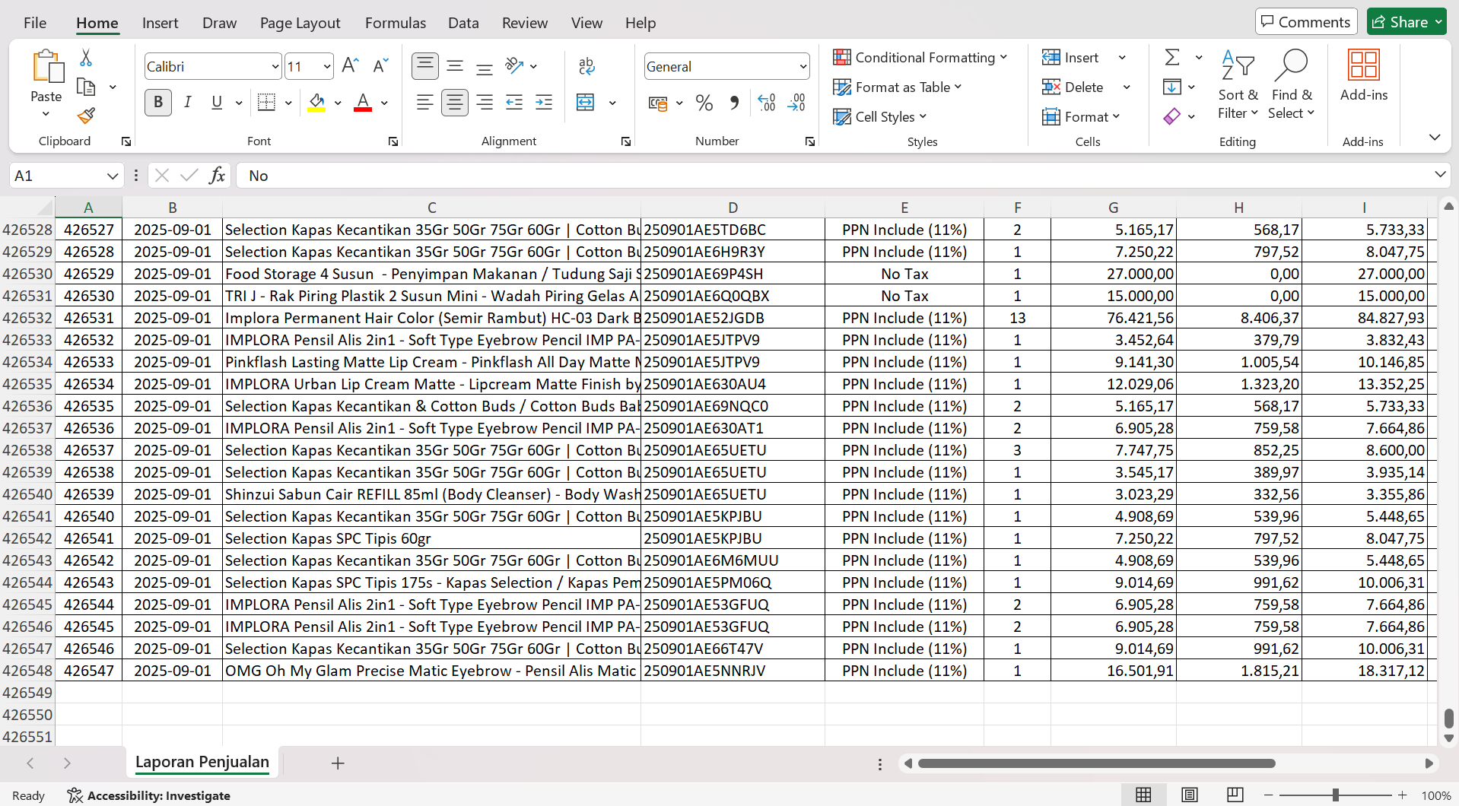Image resolution: width=1459 pixels, height=806 pixels.
Task: Open the font size dropdown
Action: click(x=327, y=67)
